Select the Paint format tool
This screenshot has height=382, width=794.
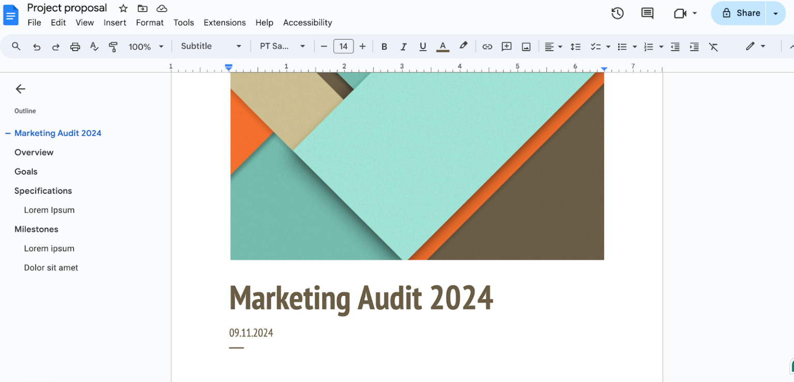(x=113, y=46)
